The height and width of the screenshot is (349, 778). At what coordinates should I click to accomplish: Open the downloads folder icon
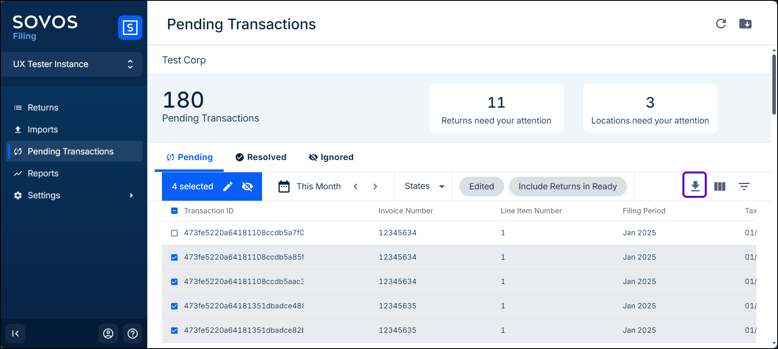(745, 24)
